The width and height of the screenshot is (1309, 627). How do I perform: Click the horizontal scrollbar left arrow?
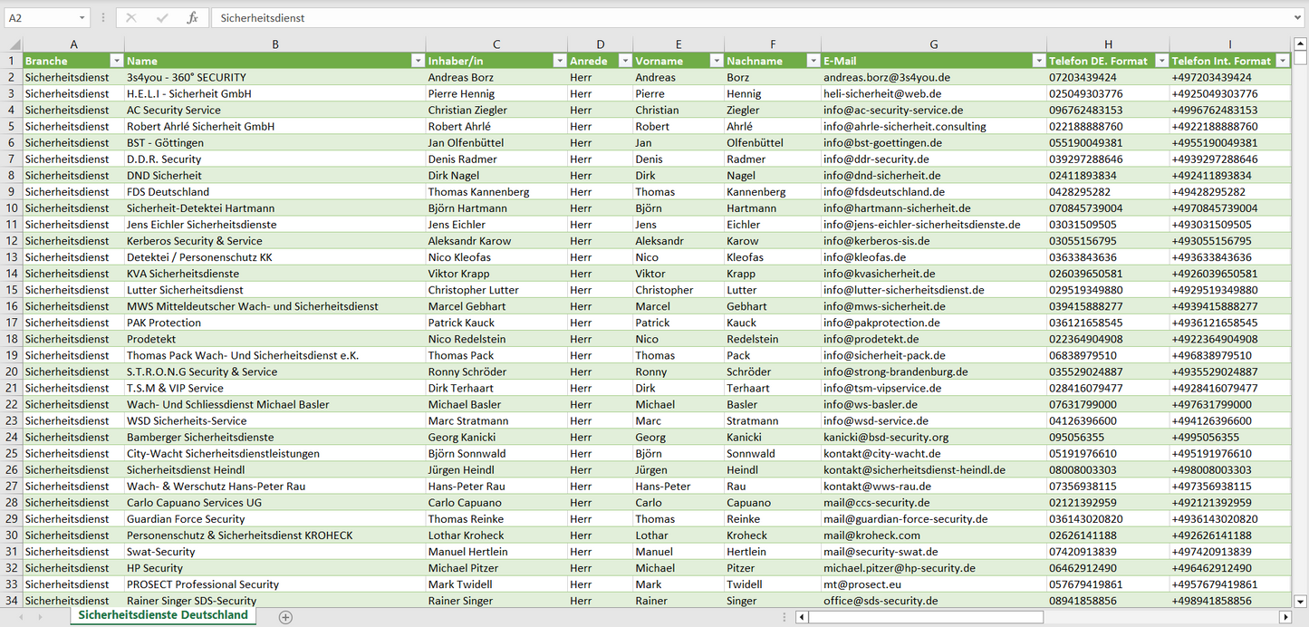802,617
